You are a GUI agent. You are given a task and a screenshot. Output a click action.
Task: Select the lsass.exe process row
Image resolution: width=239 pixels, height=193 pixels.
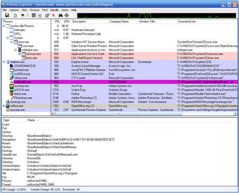(119, 58)
